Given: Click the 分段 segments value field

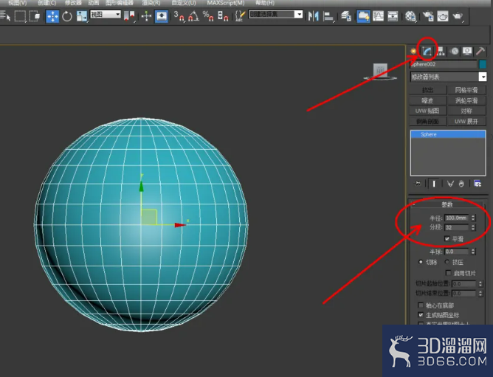Looking at the screenshot, I should point(457,227).
